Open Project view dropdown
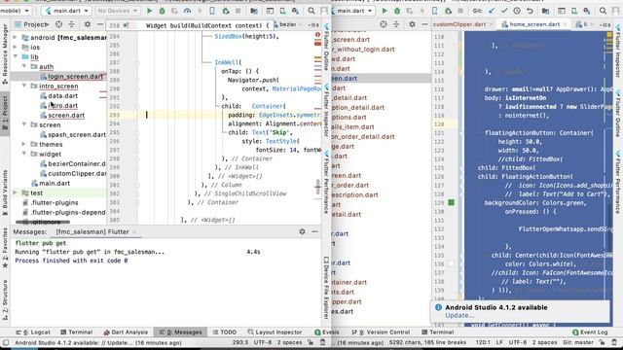The image size is (623, 350). (32, 24)
